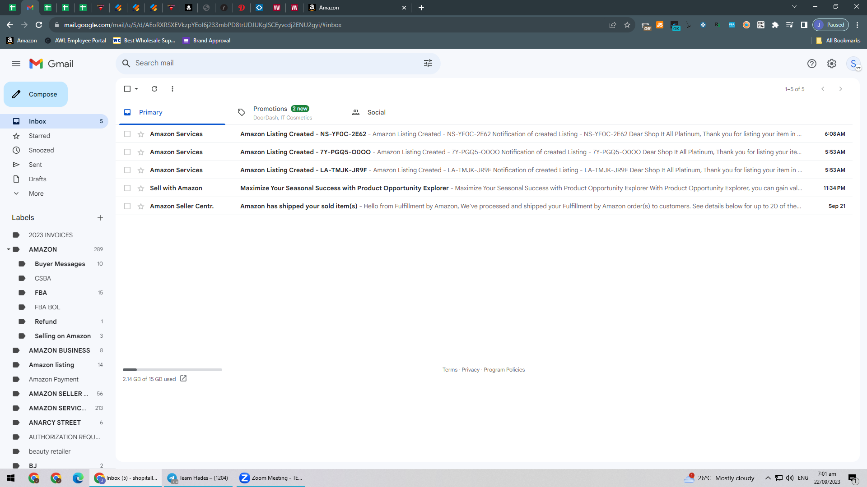867x487 pixels.
Task: Open Windows Start menu
Action: 11,478
